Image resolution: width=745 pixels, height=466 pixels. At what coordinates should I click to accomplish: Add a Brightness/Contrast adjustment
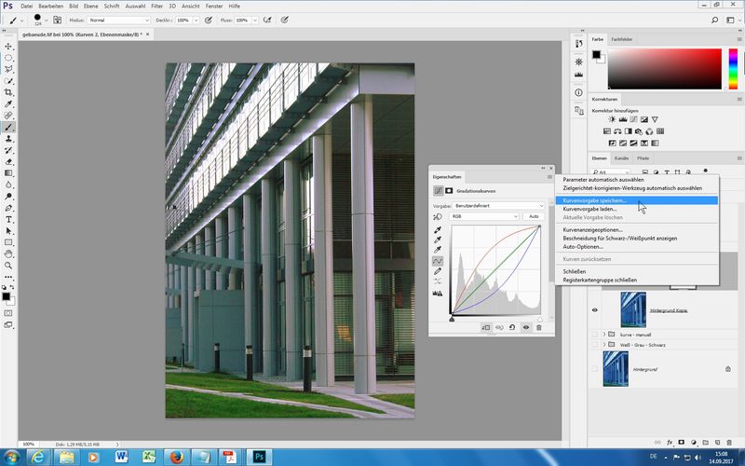(x=612, y=119)
